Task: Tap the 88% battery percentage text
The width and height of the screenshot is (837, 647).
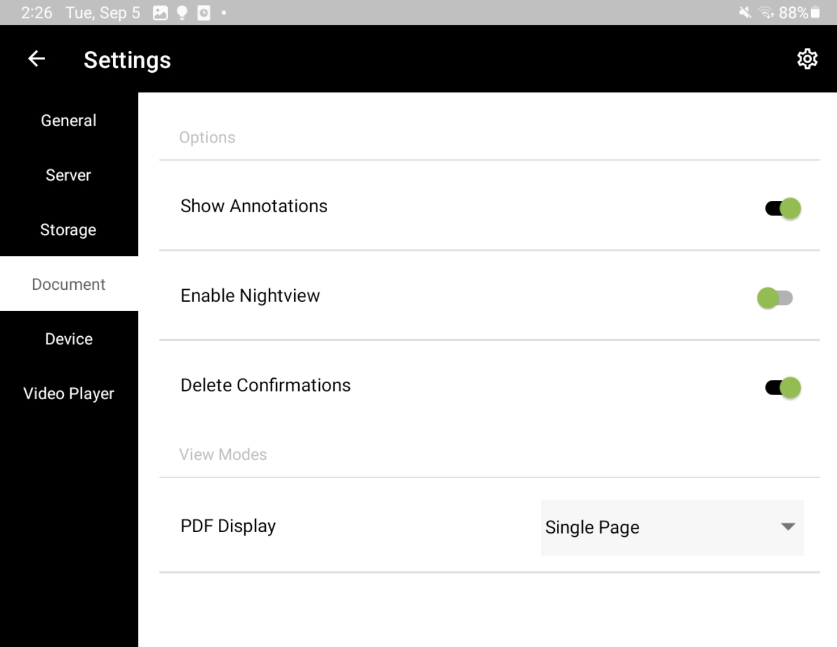Action: 793,13
